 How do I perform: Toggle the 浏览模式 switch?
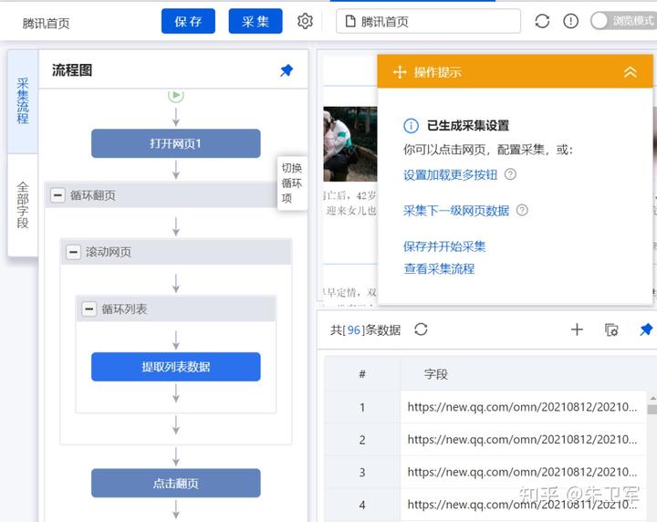coord(624,20)
